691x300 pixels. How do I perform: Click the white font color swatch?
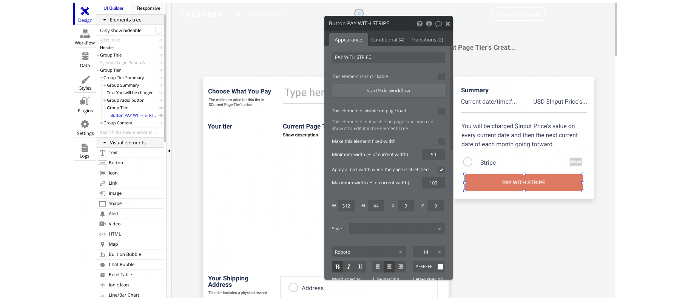point(440,267)
